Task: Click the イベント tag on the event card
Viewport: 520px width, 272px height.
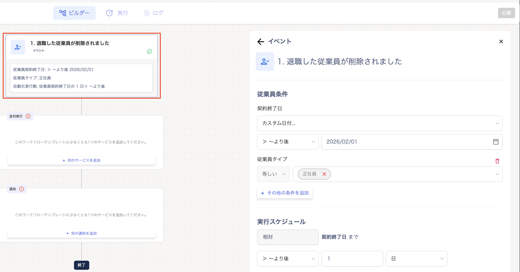Action: pos(39,51)
